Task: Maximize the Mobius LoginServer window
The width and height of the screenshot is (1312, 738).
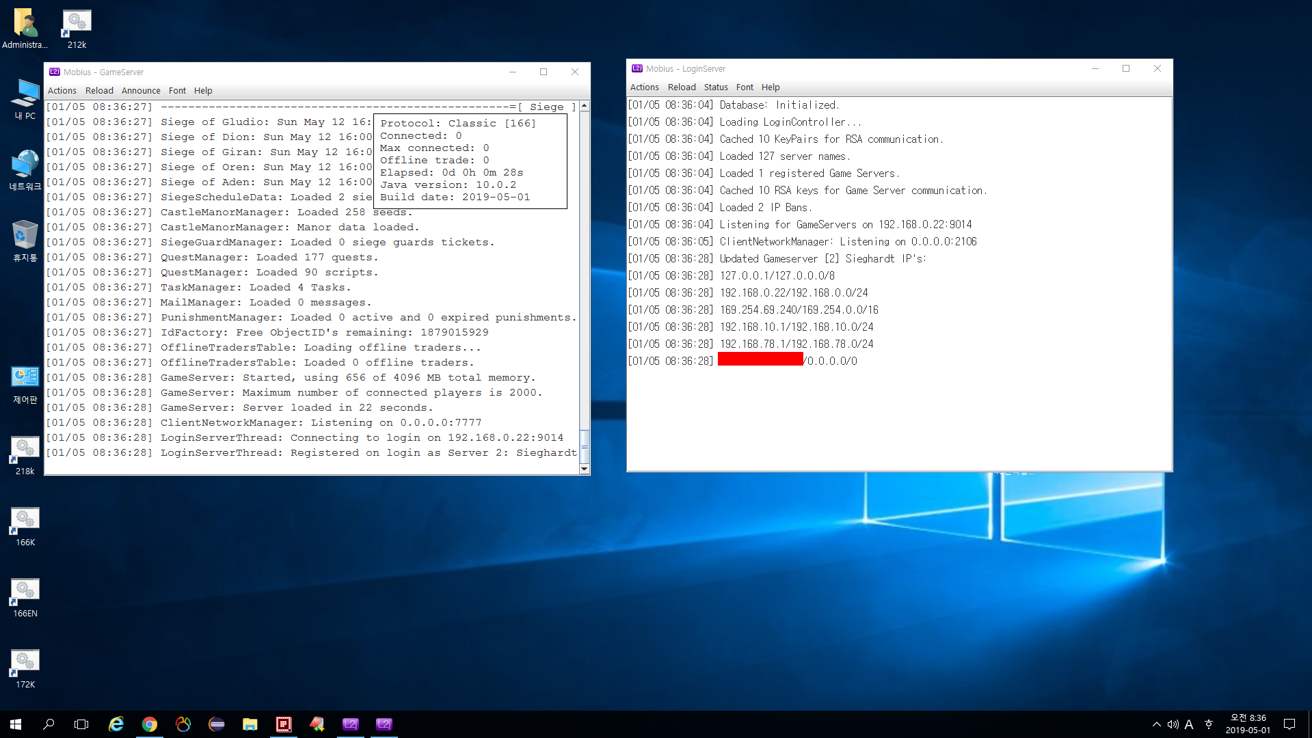Action: point(1126,68)
